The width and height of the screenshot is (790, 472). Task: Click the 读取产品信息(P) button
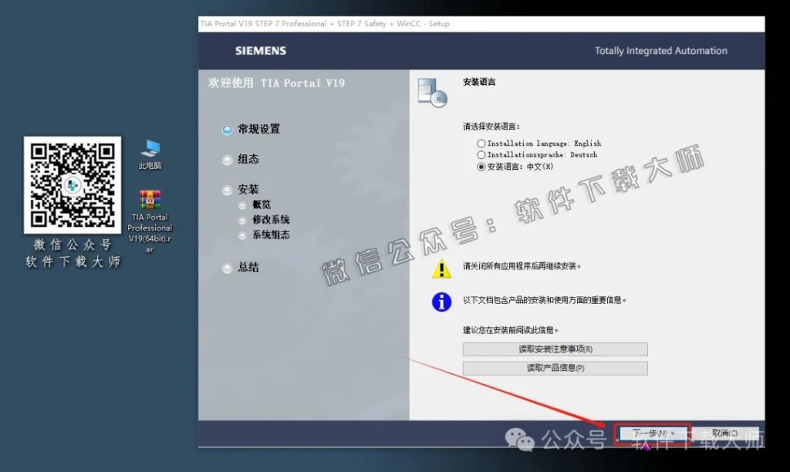[555, 369]
